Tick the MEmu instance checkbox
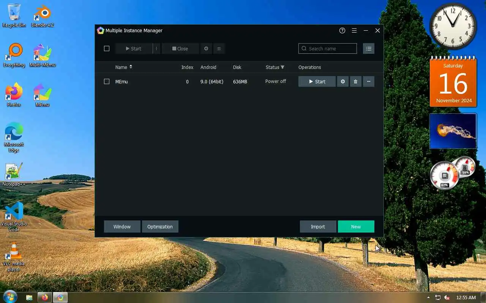 pyautogui.click(x=107, y=81)
